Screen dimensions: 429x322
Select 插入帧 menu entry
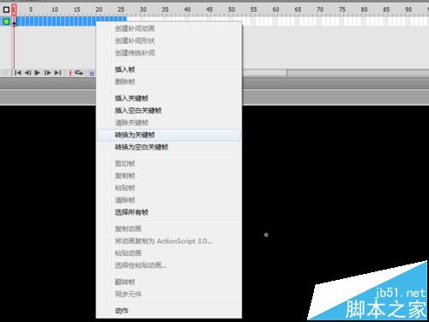pyautogui.click(x=169, y=70)
